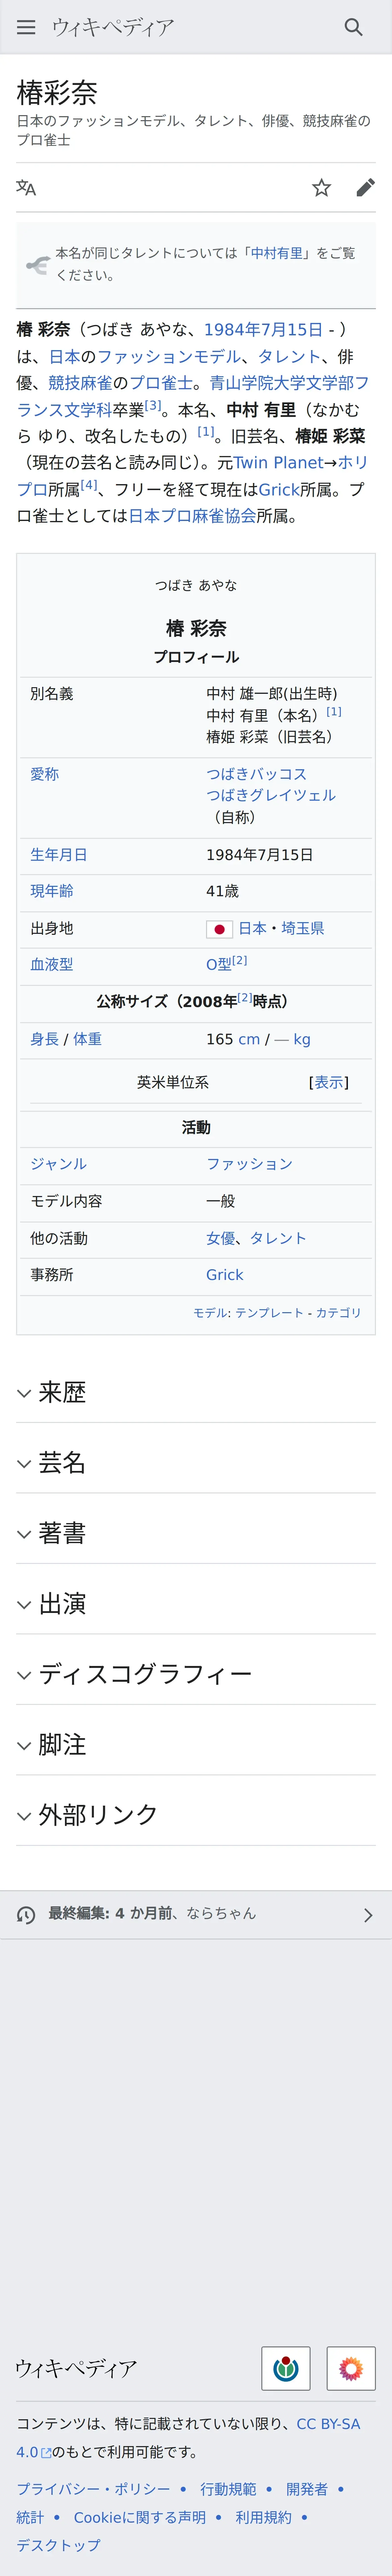This screenshot has height=2576, width=392.
Task: Click the pencil edit icon
Action: tap(365, 188)
